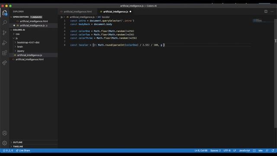Switch to artificial_intelligence.js tab
Image resolution: width=277 pixels, height=156 pixels.
(x=116, y=12)
